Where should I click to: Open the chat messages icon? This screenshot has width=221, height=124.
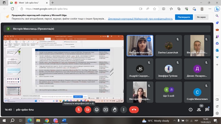coord(207,110)
